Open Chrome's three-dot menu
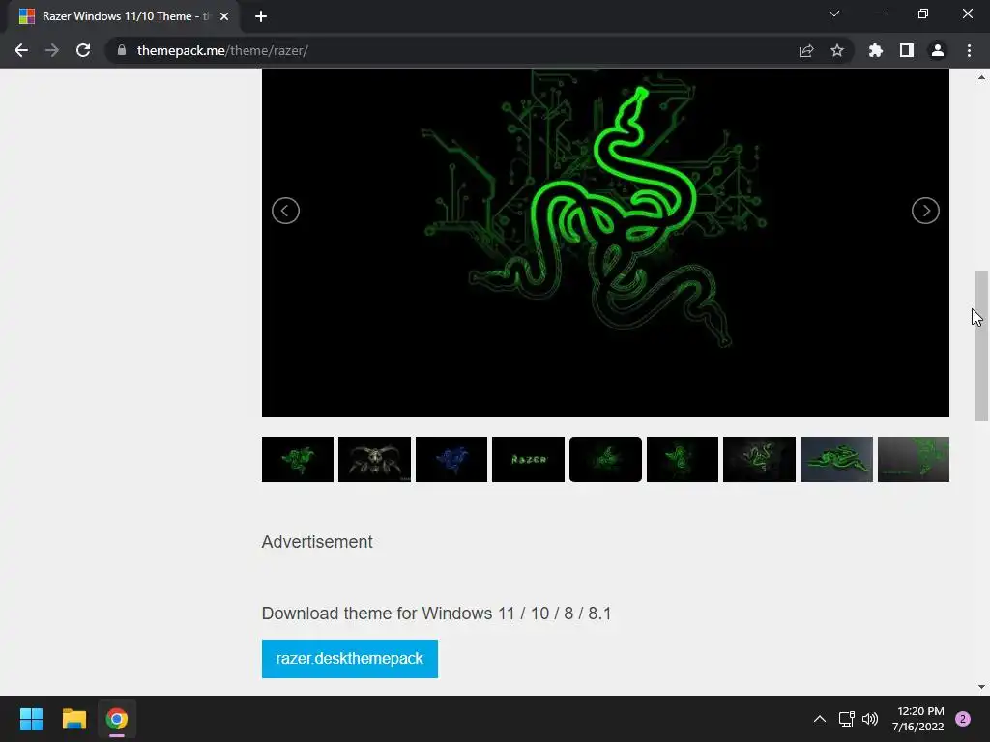 coord(969,50)
